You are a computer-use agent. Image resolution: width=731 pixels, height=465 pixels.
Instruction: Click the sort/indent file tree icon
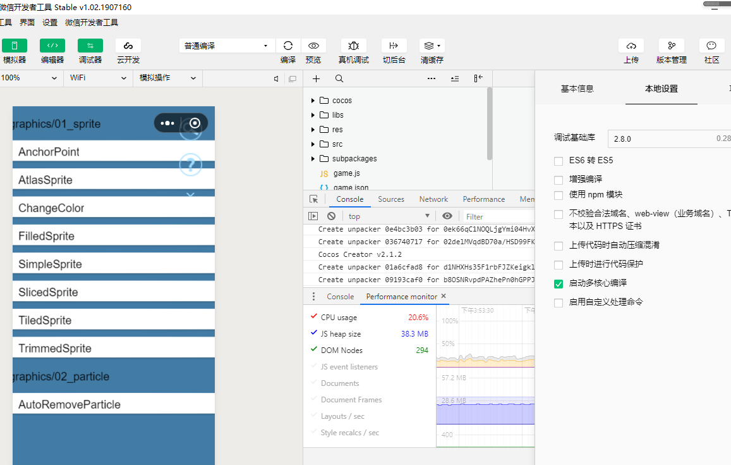(x=455, y=79)
